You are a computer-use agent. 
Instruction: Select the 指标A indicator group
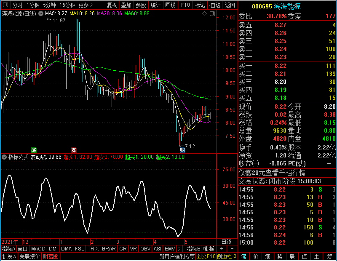[x=8, y=249]
